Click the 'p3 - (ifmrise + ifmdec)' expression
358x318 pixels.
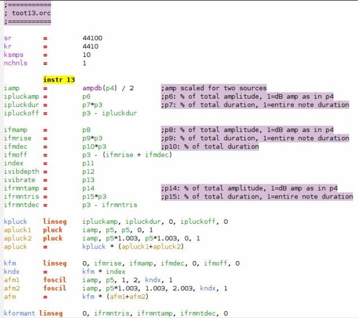(x=127, y=155)
